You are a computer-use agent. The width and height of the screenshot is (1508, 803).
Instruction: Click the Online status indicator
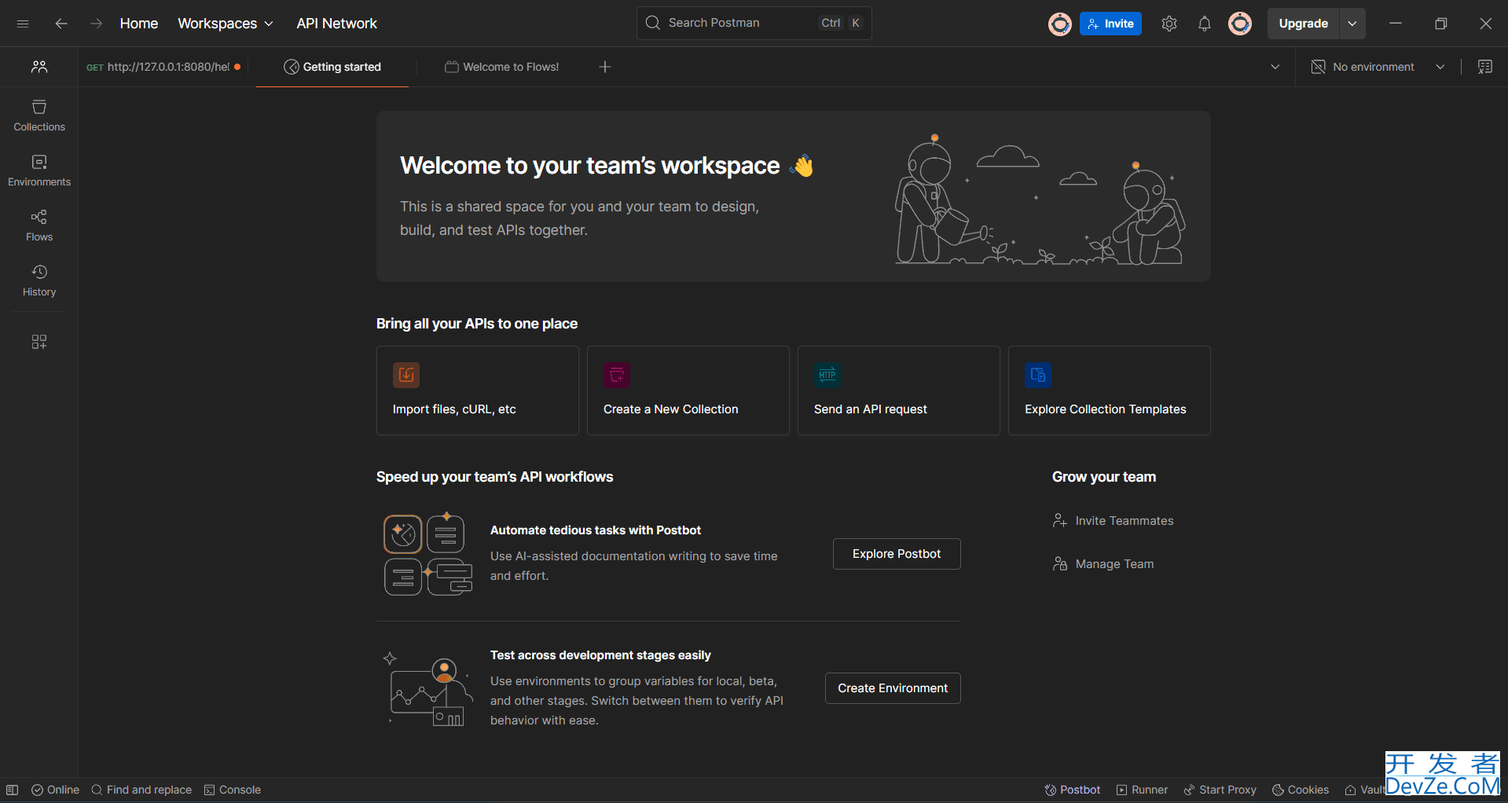(x=55, y=790)
